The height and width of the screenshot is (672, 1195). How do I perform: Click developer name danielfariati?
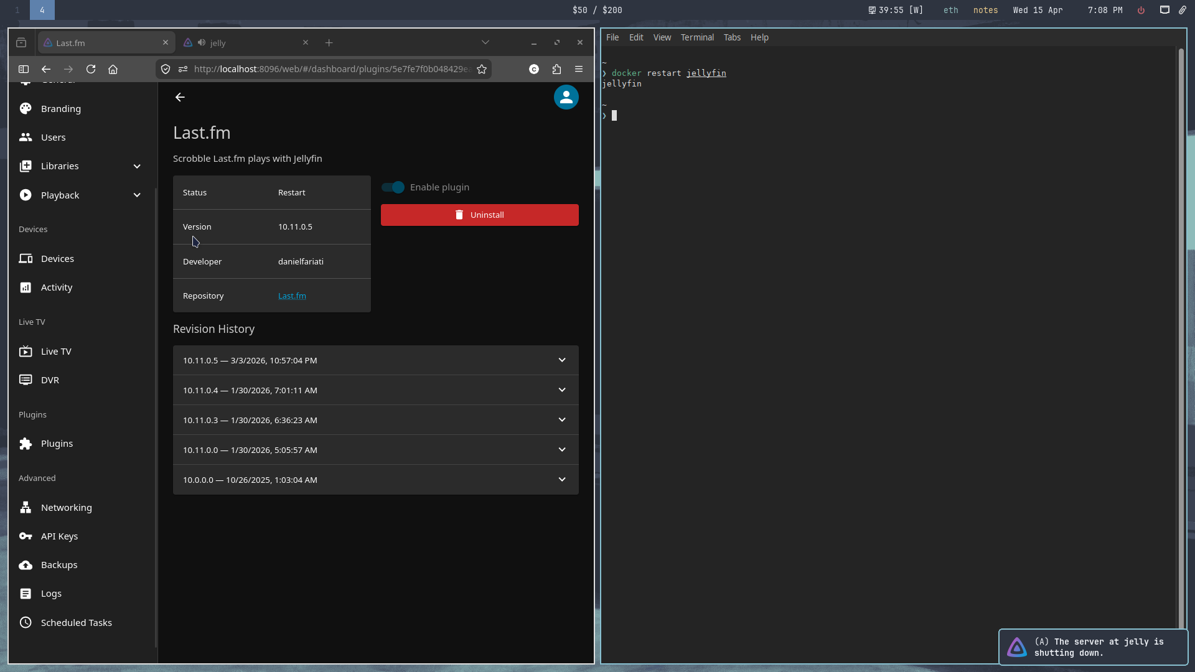(x=301, y=261)
